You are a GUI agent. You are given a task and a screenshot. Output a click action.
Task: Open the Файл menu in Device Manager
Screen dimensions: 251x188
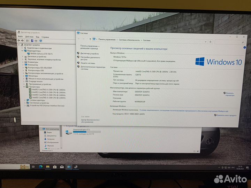click(20, 37)
